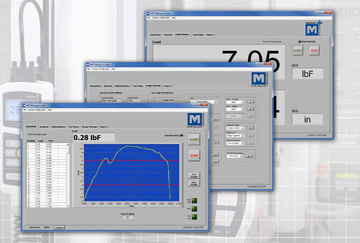Click Test Setup tab in Digital Display window
360x243 pixels.
pos(197,35)
